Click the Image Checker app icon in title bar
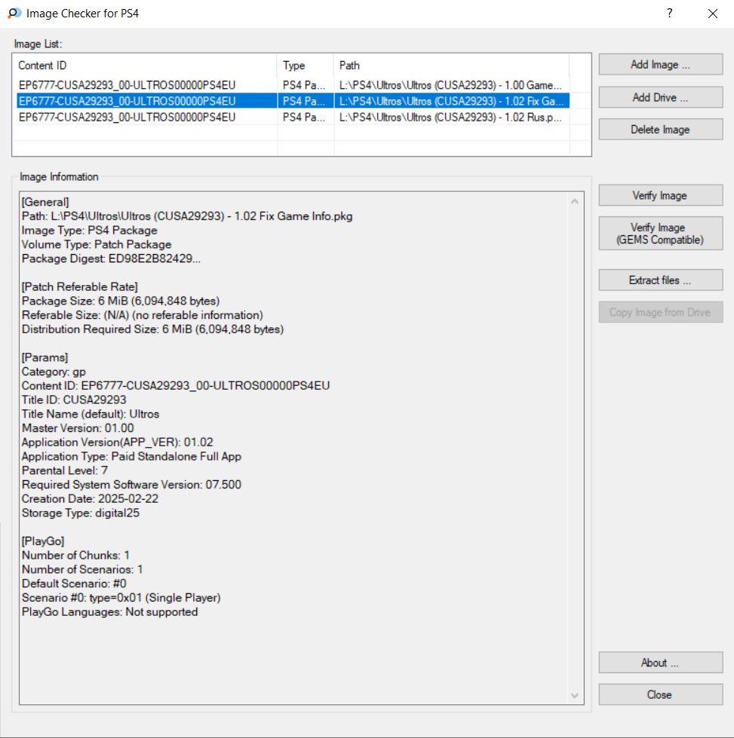 tap(14, 13)
